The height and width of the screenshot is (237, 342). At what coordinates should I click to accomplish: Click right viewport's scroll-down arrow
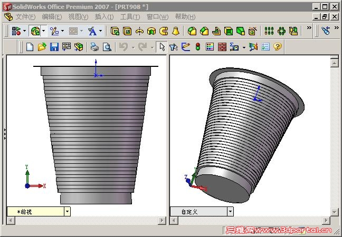(335, 212)
